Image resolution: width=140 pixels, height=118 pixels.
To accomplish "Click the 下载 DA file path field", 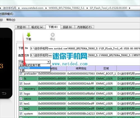I will click(85, 48).
